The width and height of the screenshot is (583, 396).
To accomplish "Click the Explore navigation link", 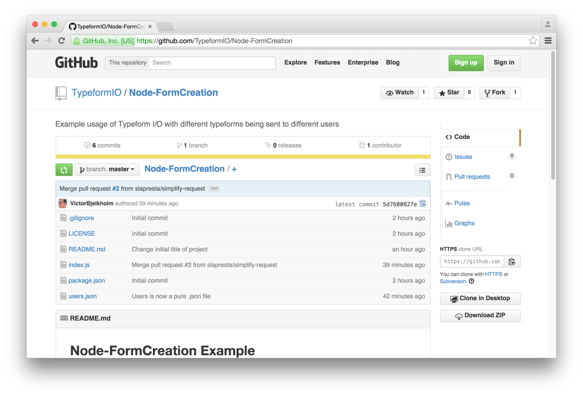I will tap(295, 62).
